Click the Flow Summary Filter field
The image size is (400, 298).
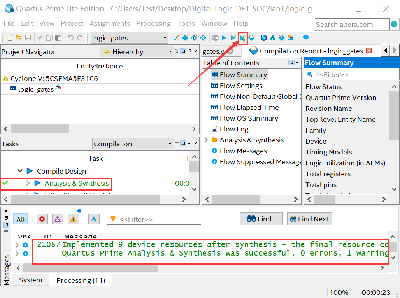(x=352, y=75)
